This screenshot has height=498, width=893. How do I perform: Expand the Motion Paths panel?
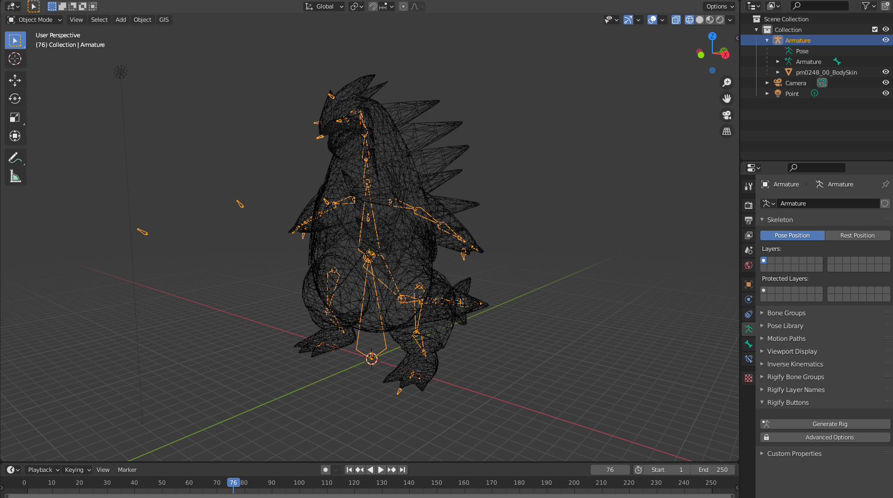(786, 339)
